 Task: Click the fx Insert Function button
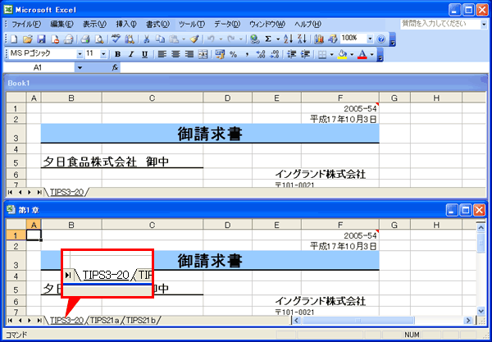[x=115, y=67]
